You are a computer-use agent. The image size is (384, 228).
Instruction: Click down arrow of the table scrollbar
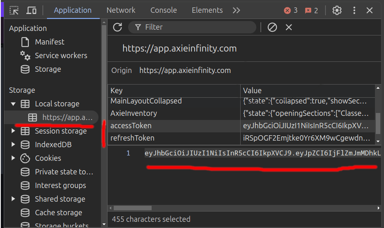[x=378, y=141]
